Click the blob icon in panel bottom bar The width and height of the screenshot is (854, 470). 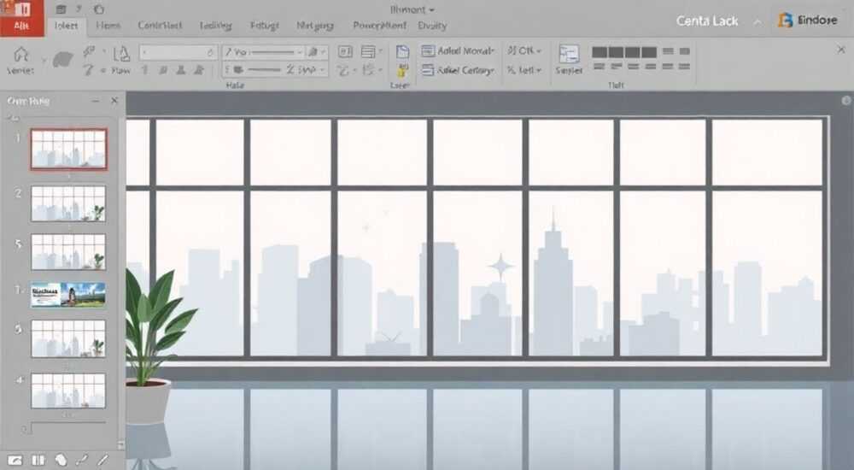tap(61, 461)
